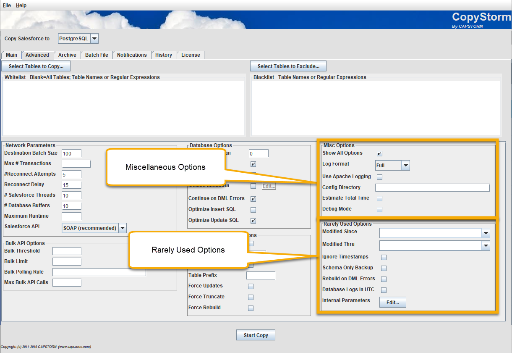Open the File menu
The height and width of the screenshot is (353, 512).
[x=7, y=5]
